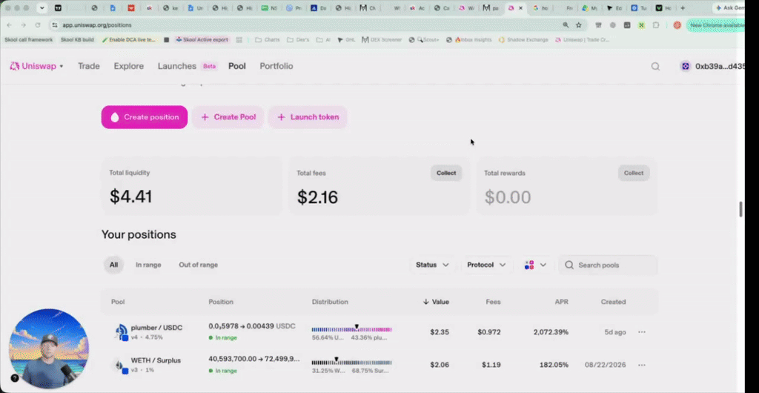Screen dimensions: 759x393
Task: Click the presenter webcam thumbnail
Action: (x=49, y=349)
